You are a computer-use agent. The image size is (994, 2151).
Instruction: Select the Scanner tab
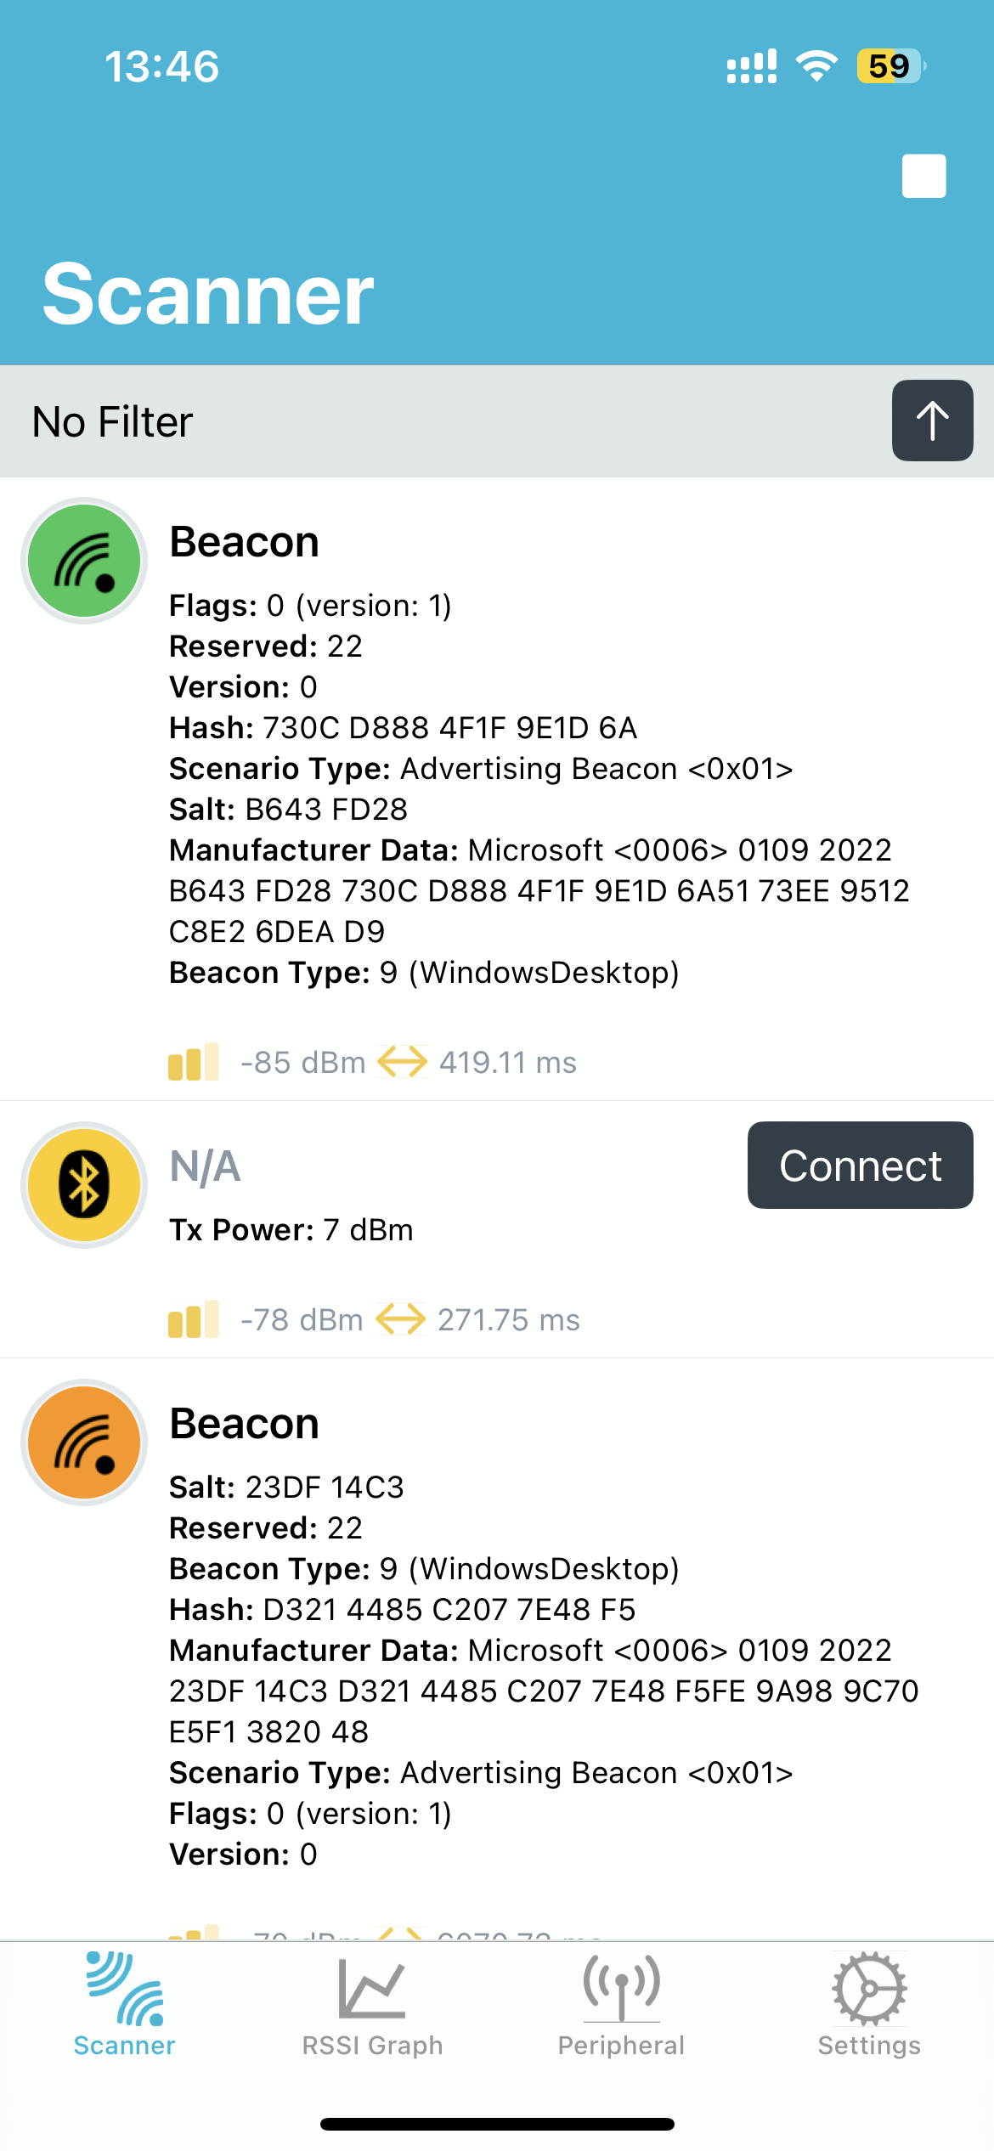[x=124, y=2005]
